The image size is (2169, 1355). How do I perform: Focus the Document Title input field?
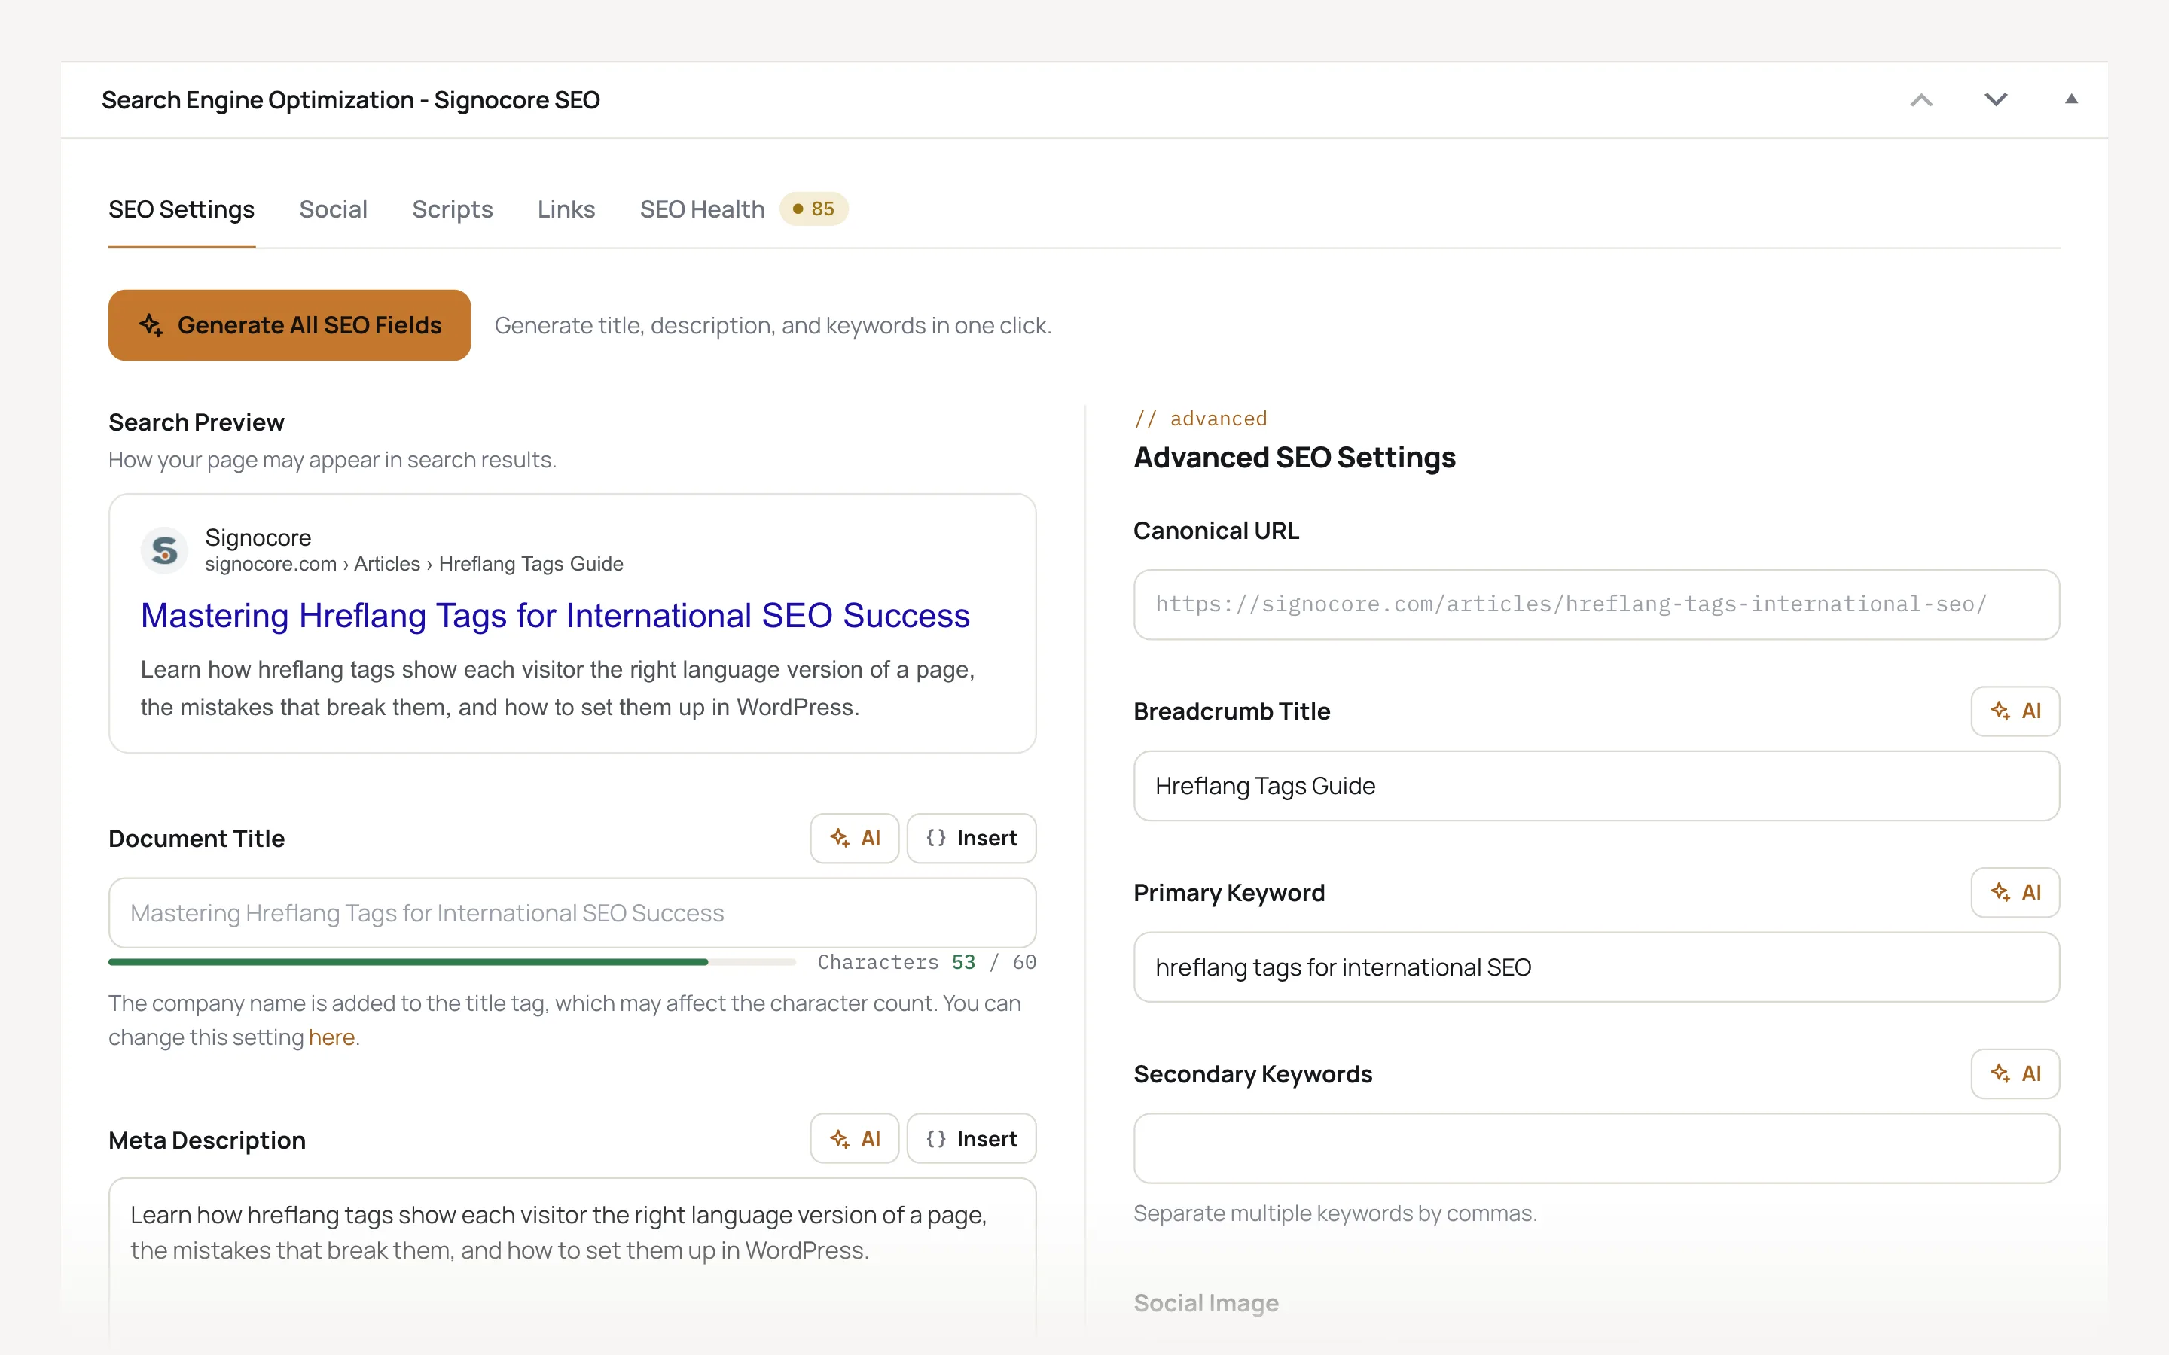572,912
